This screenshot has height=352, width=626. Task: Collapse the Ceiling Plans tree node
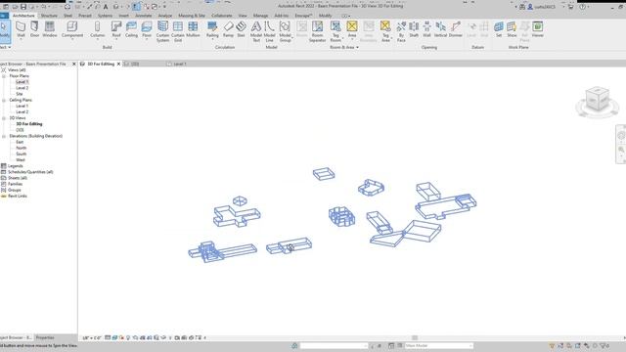(4, 100)
